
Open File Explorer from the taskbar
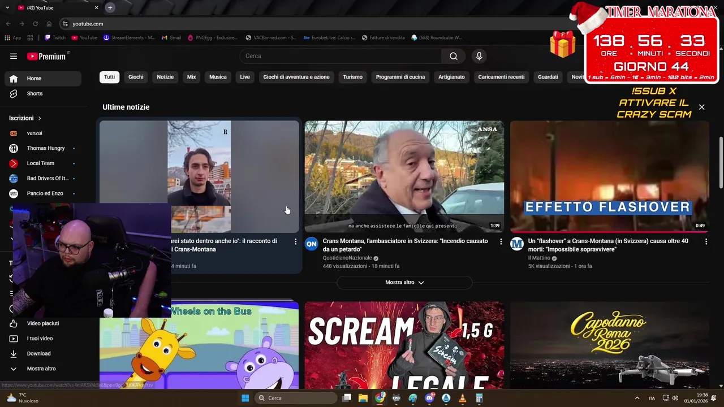[x=363, y=398]
